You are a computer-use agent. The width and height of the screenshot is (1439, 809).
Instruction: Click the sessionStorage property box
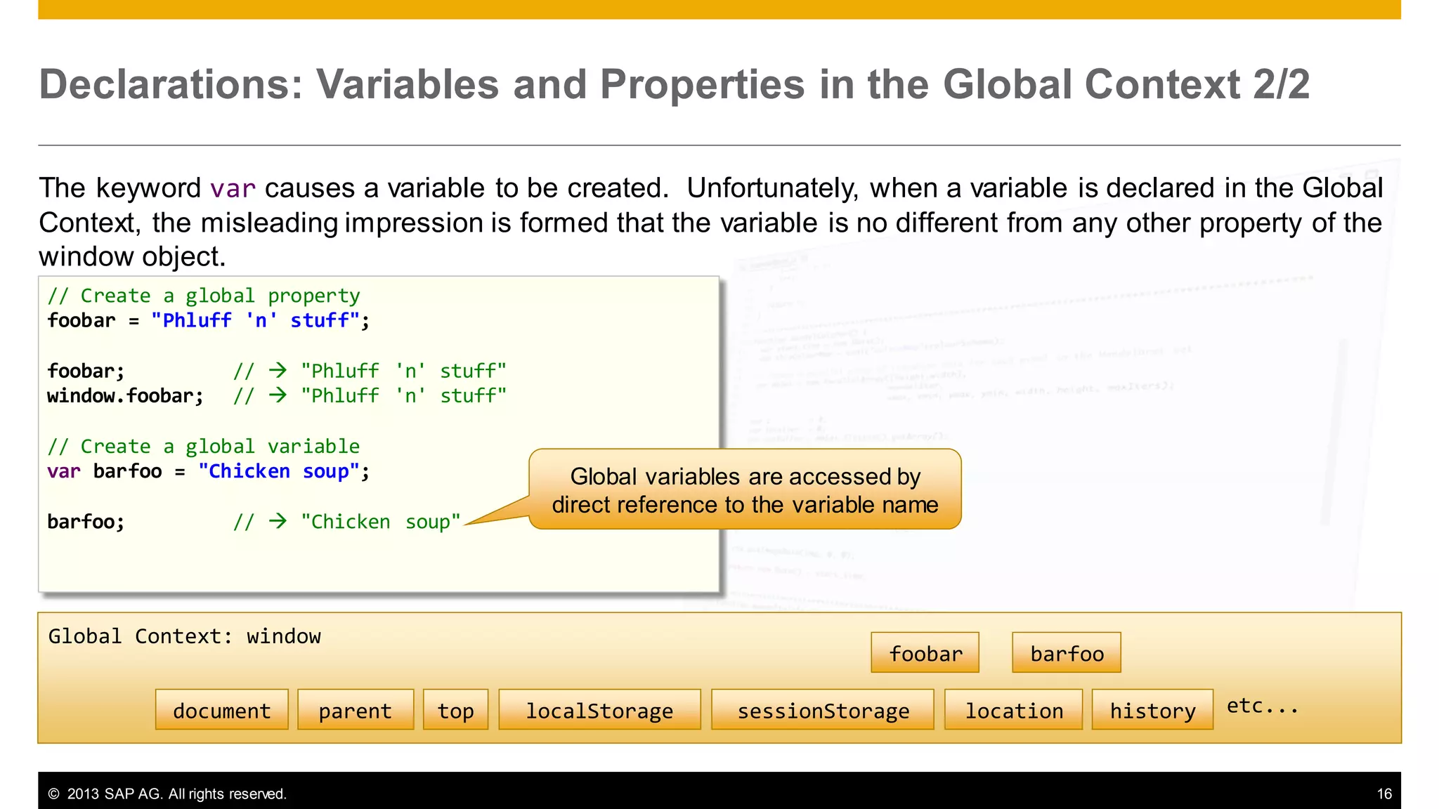click(x=823, y=710)
